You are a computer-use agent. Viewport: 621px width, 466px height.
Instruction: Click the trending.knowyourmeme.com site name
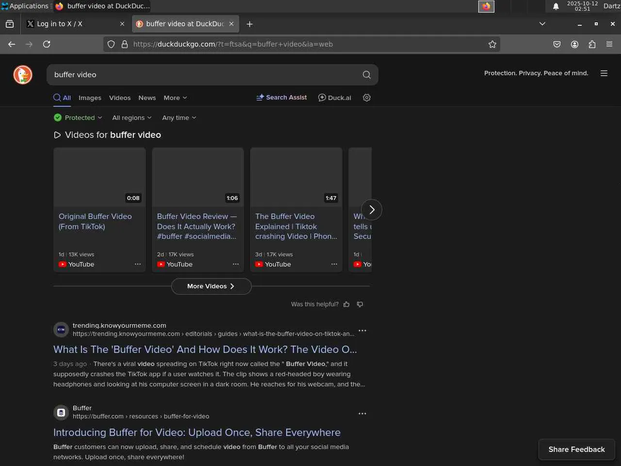119,326
